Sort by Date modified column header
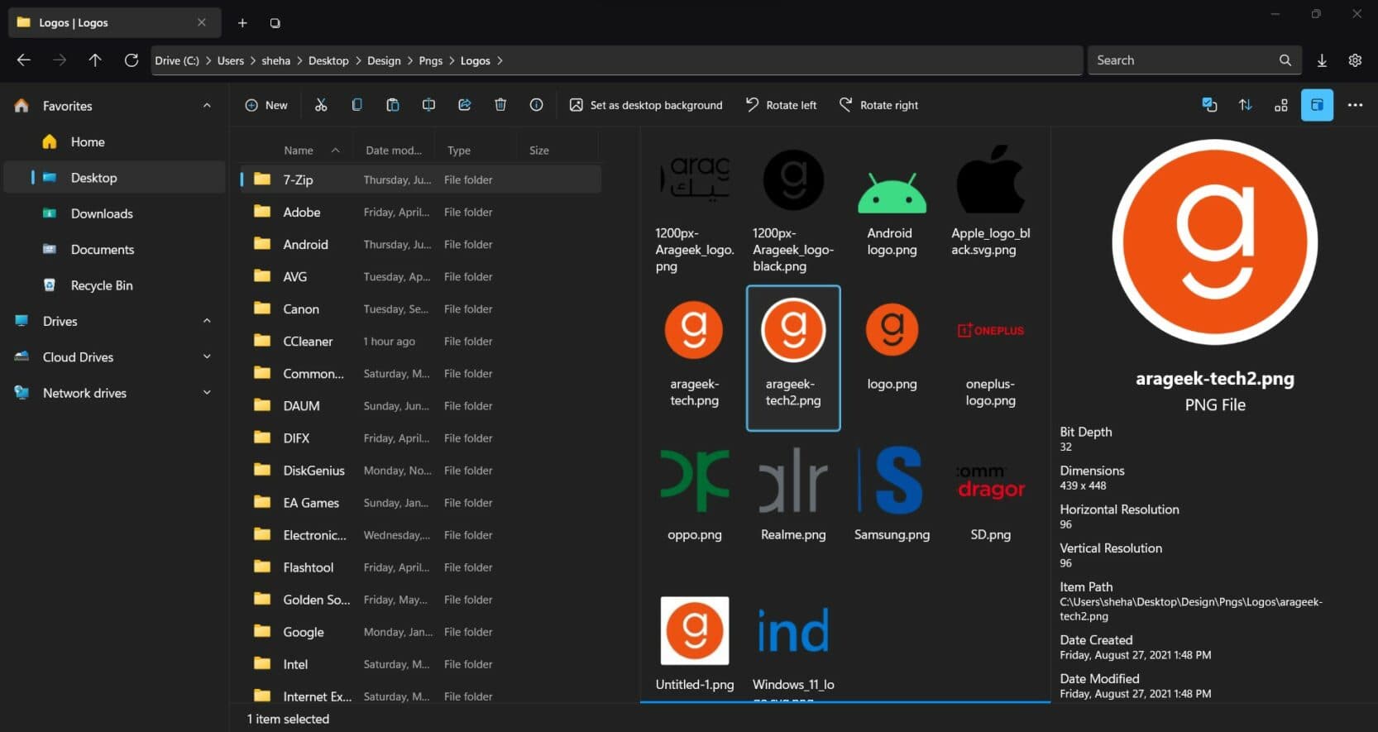 point(394,151)
